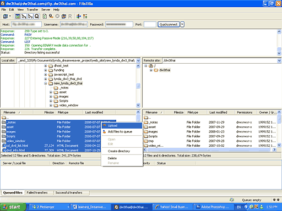The height and width of the screenshot is (211, 282).
Task: Toggle the transfer queue display
Action: point(37,16)
